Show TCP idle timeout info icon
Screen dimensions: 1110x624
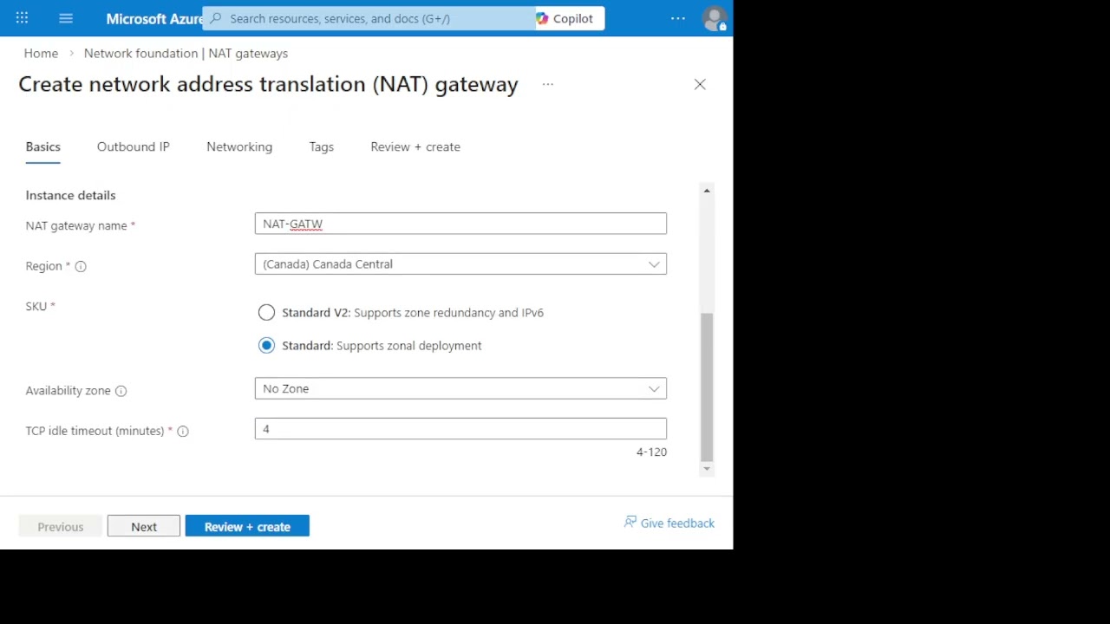[x=183, y=431]
